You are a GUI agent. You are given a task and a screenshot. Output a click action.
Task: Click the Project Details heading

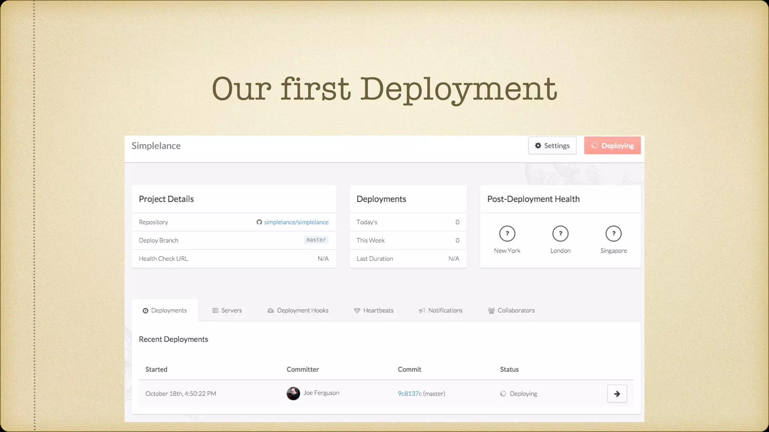(166, 199)
